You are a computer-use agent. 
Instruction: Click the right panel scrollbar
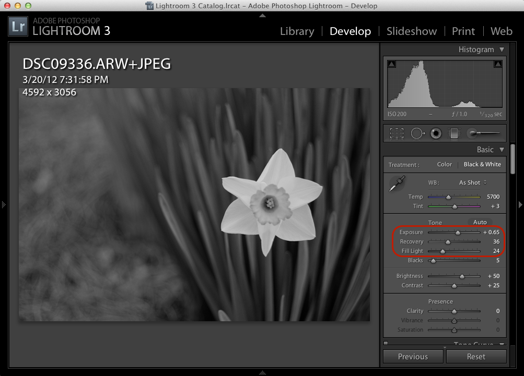tap(513, 162)
